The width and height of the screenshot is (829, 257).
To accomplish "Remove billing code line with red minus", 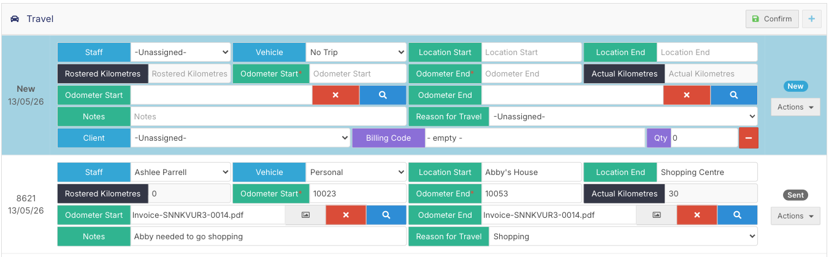I will 749,138.
